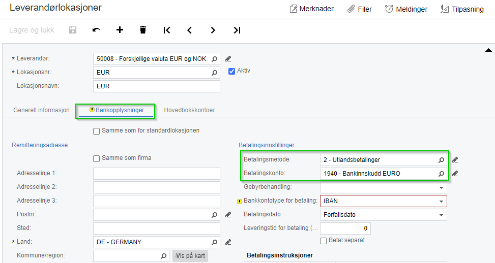Open Kommune/region lookup magnifier
The height and width of the screenshot is (263, 495).
(163, 256)
